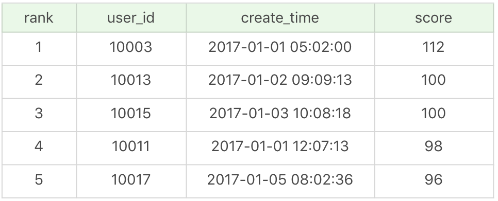Select user_id cell 10003
Image resolution: width=498 pixels, height=201 pixels.
131,47
